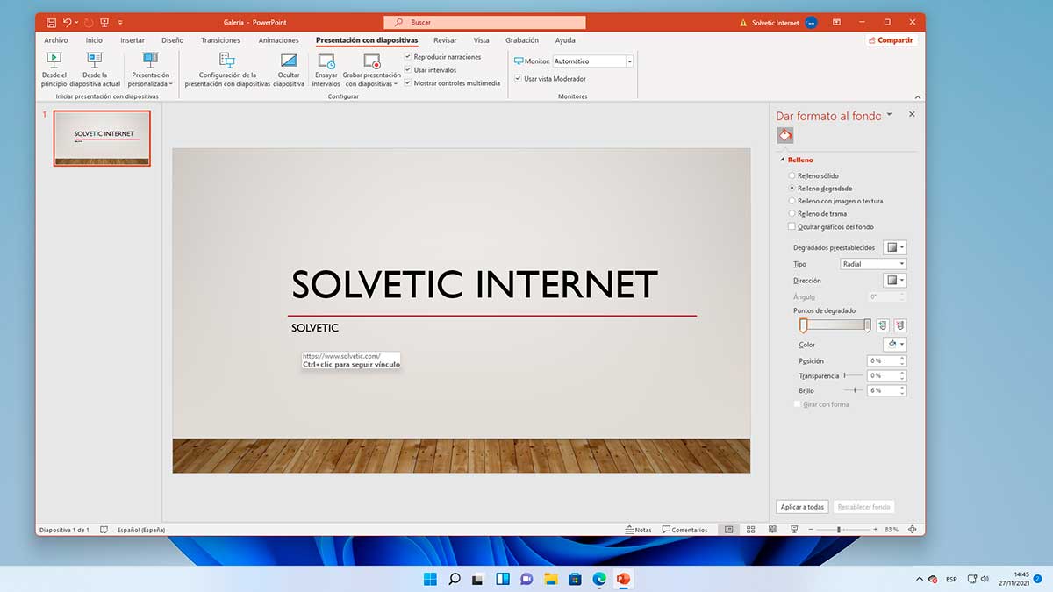Open the Tipo Radial dropdown

(x=873, y=264)
